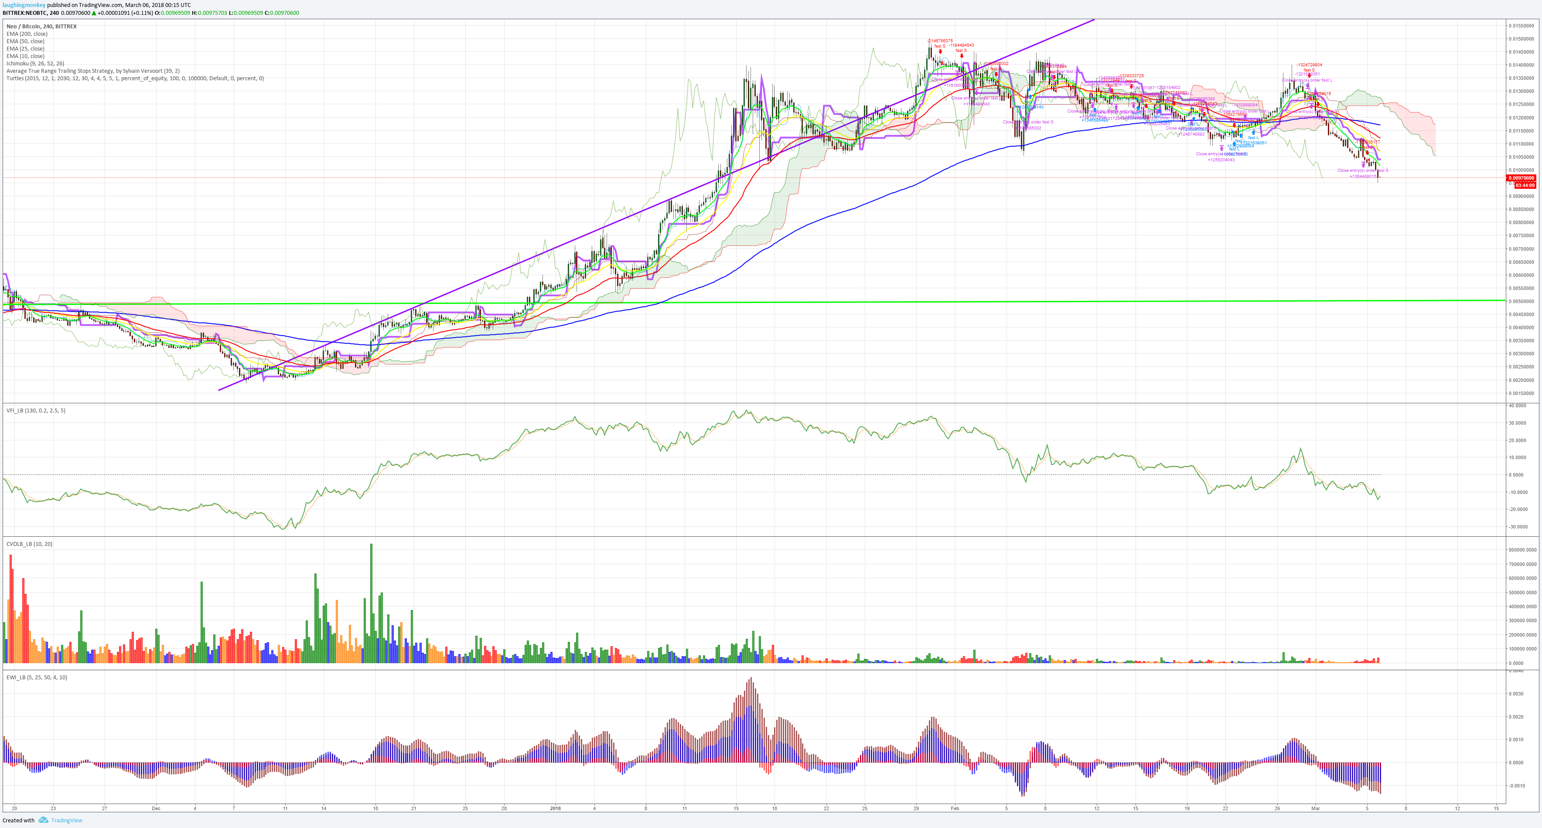The image size is (1542, 828).
Task: Click the TradingView cloud logo icon
Action: [x=43, y=820]
